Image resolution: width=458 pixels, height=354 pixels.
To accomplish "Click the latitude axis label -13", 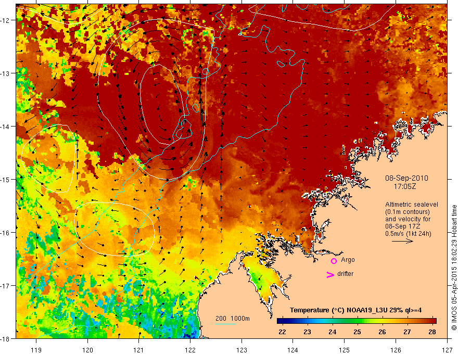I will point(6,73).
